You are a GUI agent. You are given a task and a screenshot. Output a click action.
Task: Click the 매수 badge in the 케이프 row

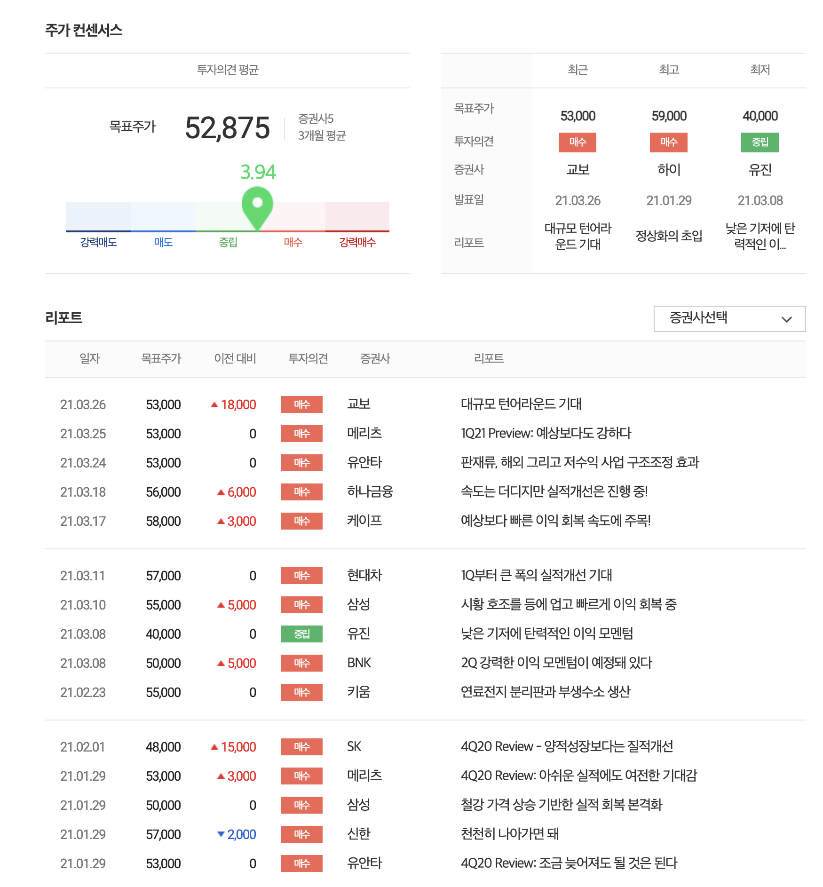(x=302, y=521)
